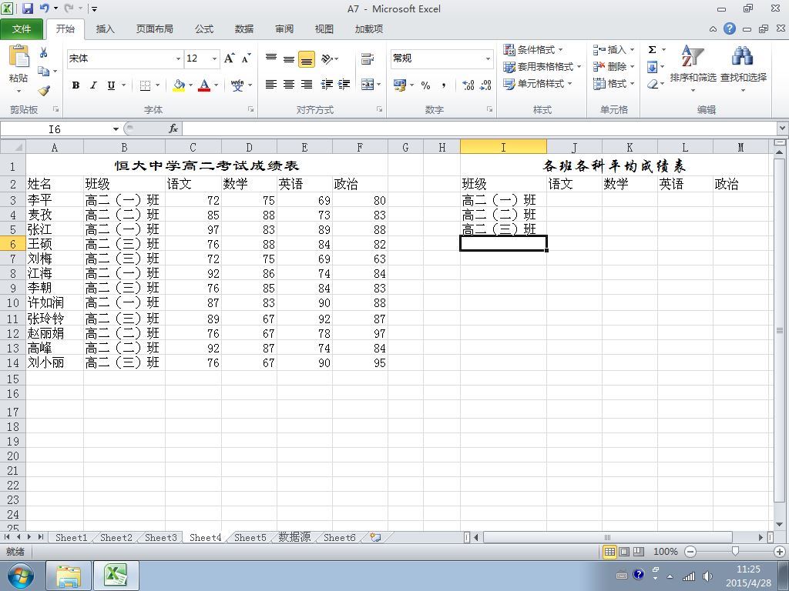The width and height of the screenshot is (789, 591).
Task: Switch to the 数据 ribbon tab
Action: [244, 29]
